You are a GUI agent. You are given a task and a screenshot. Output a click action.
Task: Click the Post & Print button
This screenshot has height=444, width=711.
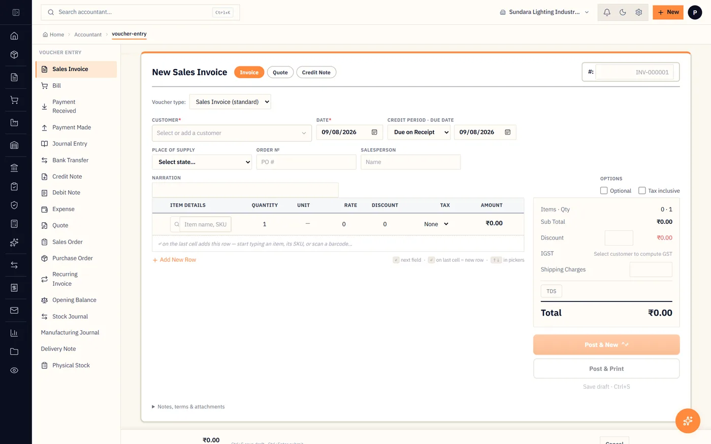(x=606, y=369)
